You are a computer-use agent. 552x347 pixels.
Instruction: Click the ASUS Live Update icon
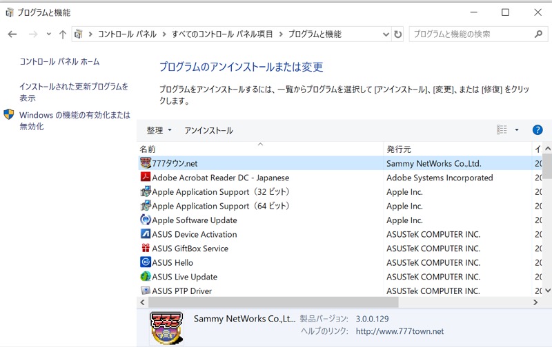click(x=146, y=277)
